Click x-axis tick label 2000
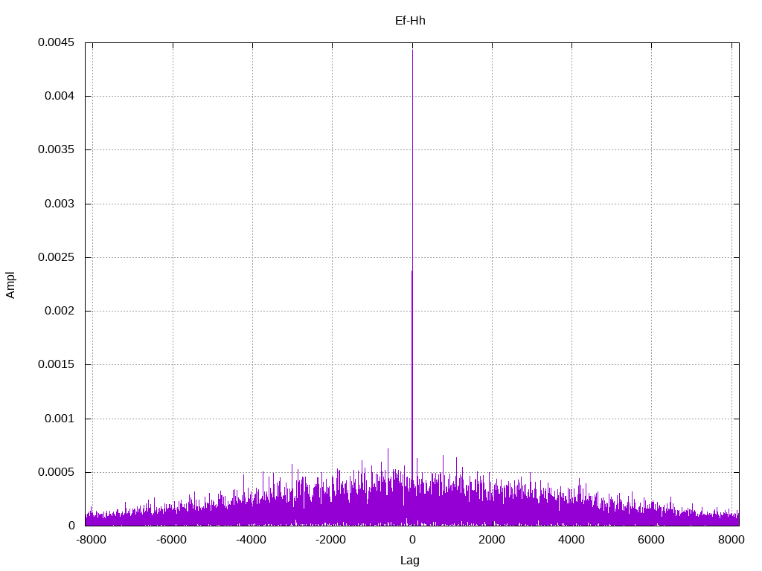The image size is (762, 571). (492, 540)
